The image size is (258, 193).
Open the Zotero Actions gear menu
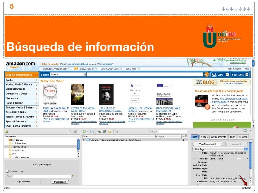tap(75, 131)
